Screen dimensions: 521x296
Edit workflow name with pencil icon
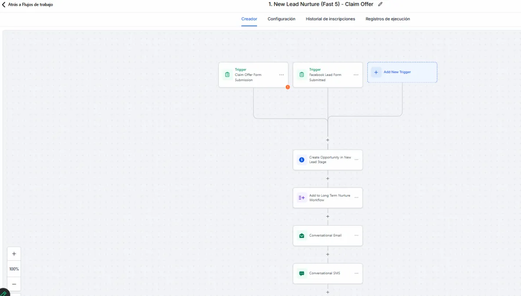(380, 4)
